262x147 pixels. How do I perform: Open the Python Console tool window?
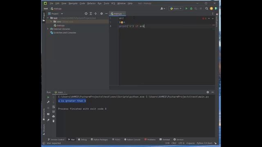point(132,140)
